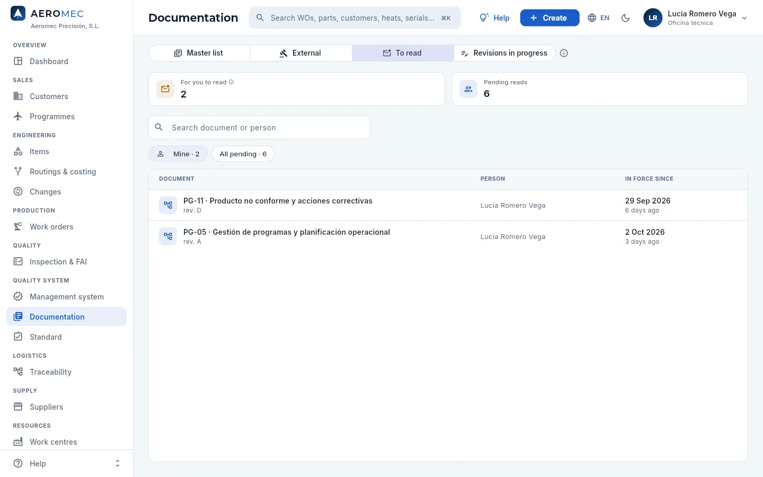Open Work centres page
The height and width of the screenshot is (477, 763).
click(66, 442)
